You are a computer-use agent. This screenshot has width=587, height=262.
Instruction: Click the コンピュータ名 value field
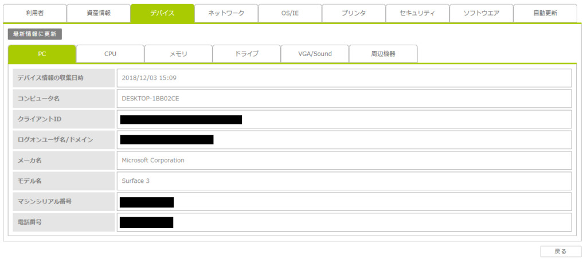344,99
